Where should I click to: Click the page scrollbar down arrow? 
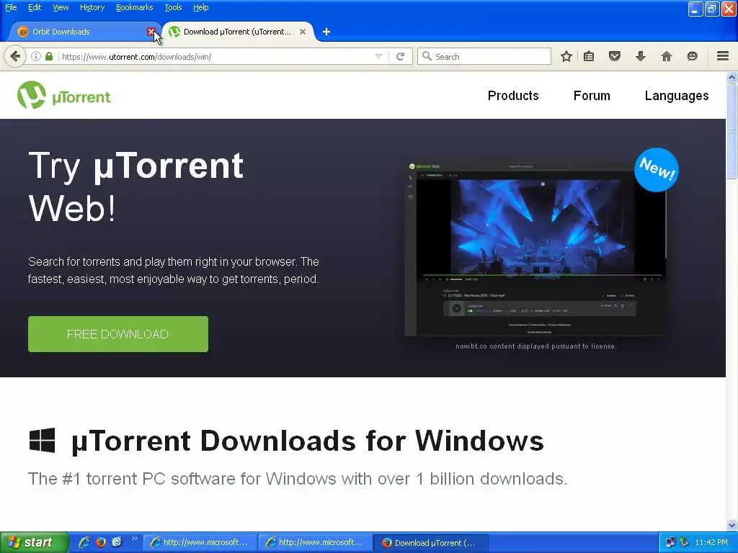click(732, 525)
